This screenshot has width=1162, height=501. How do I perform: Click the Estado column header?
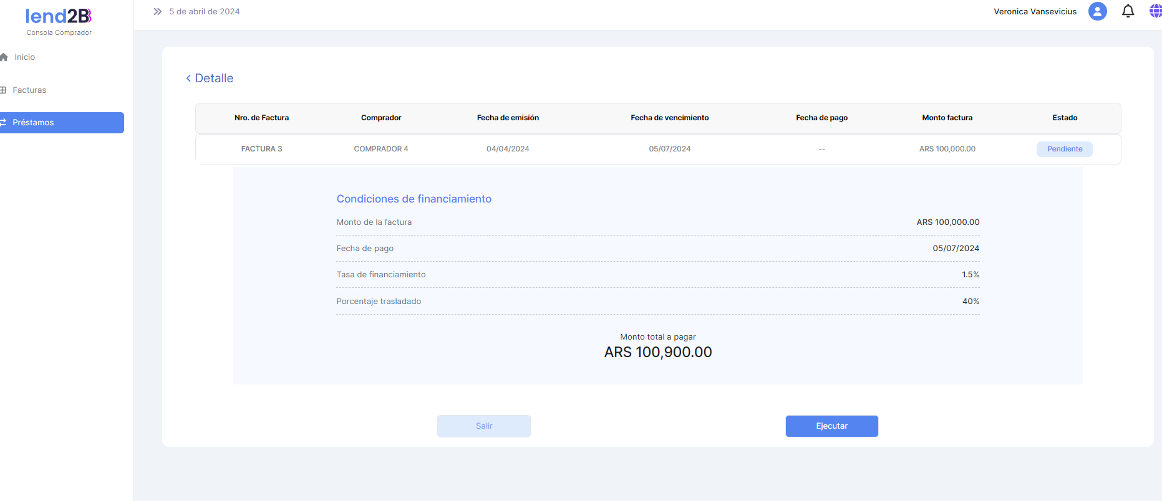tap(1065, 118)
